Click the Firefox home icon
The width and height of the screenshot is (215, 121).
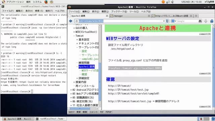click(212, 21)
